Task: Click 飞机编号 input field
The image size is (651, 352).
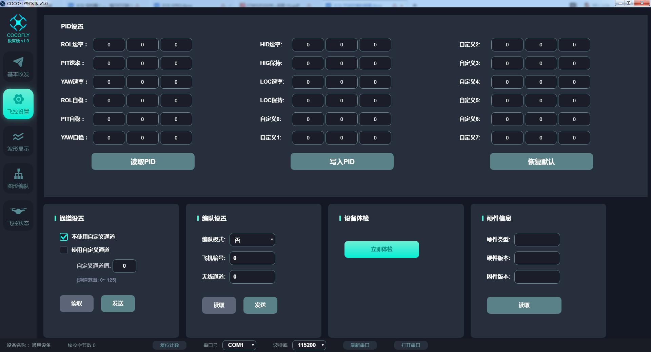Action: point(252,258)
